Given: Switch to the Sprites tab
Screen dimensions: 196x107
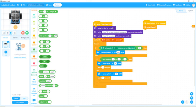Looking at the screenshot, I should point(15,38).
